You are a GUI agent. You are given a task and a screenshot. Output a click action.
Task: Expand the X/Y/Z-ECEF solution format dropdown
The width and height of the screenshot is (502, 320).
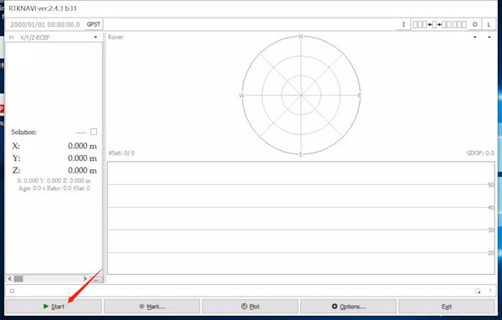click(x=95, y=37)
